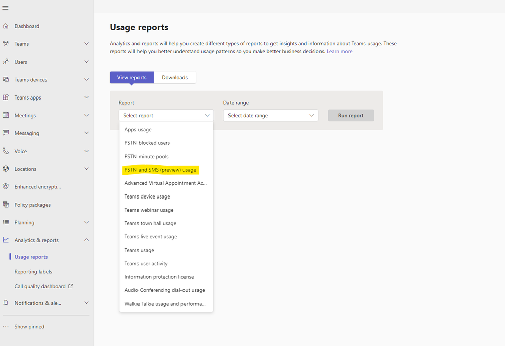Image resolution: width=505 pixels, height=346 pixels.
Task: Click the Show pinned ellipsis icon
Action: point(6,326)
